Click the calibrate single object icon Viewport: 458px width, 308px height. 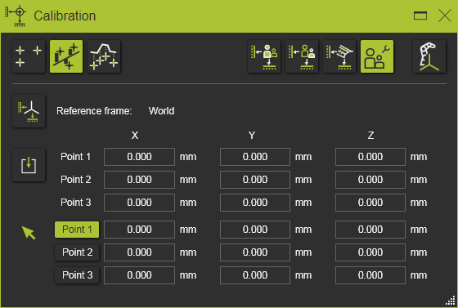coord(264,56)
